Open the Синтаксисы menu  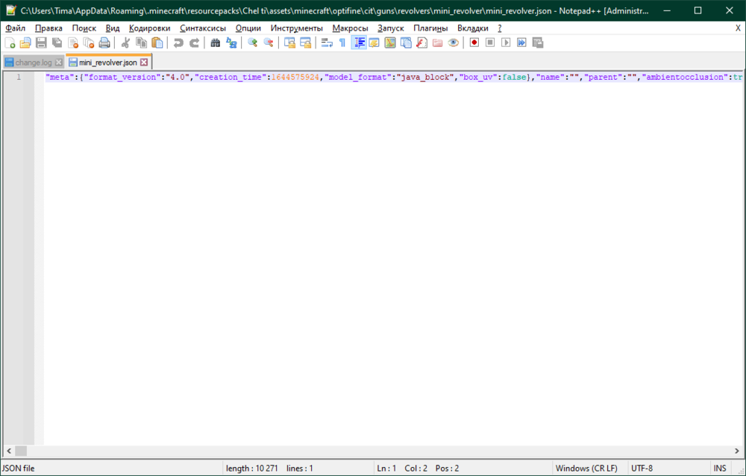coord(203,28)
